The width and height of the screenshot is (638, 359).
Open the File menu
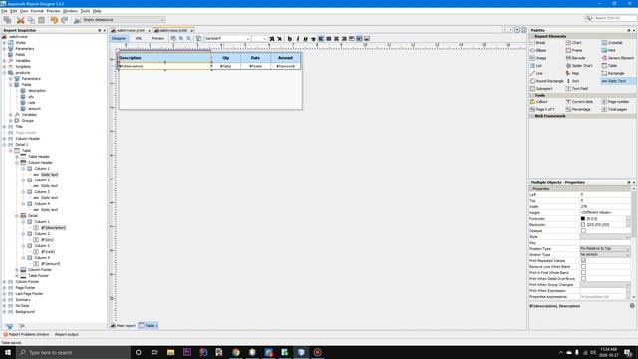(x=4, y=11)
